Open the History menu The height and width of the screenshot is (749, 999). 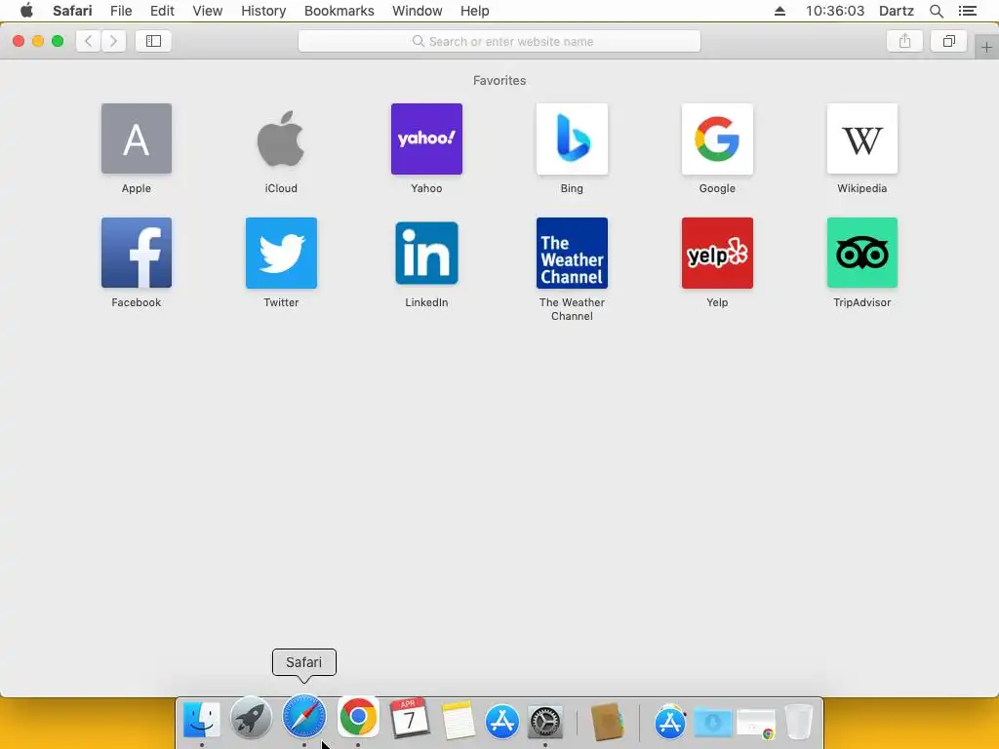(x=263, y=11)
